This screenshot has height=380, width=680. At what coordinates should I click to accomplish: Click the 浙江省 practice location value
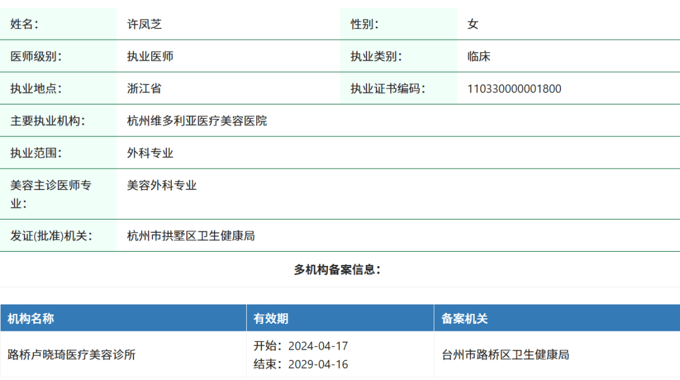tap(144, 88)
